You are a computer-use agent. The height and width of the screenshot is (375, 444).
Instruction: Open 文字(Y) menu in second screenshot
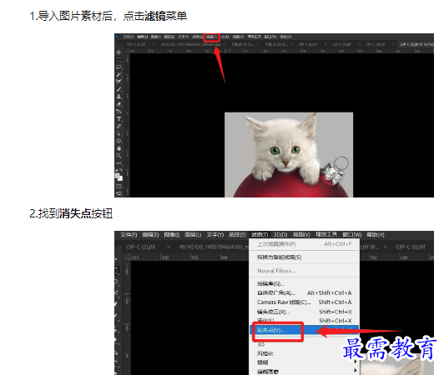tap(215, 235)
